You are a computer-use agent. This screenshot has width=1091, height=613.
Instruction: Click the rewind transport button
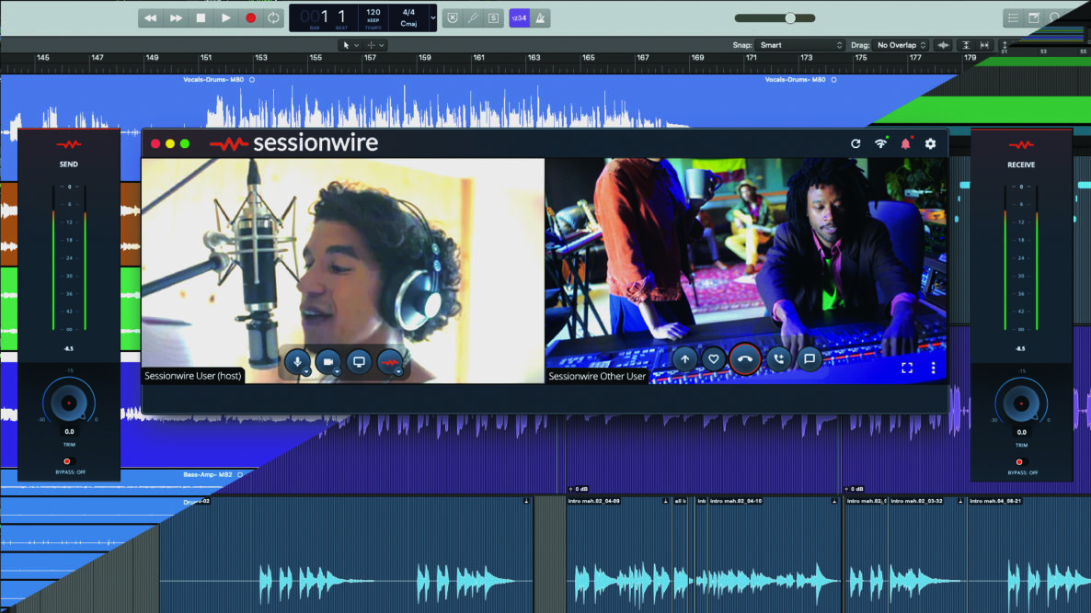[x=150, y=18]
